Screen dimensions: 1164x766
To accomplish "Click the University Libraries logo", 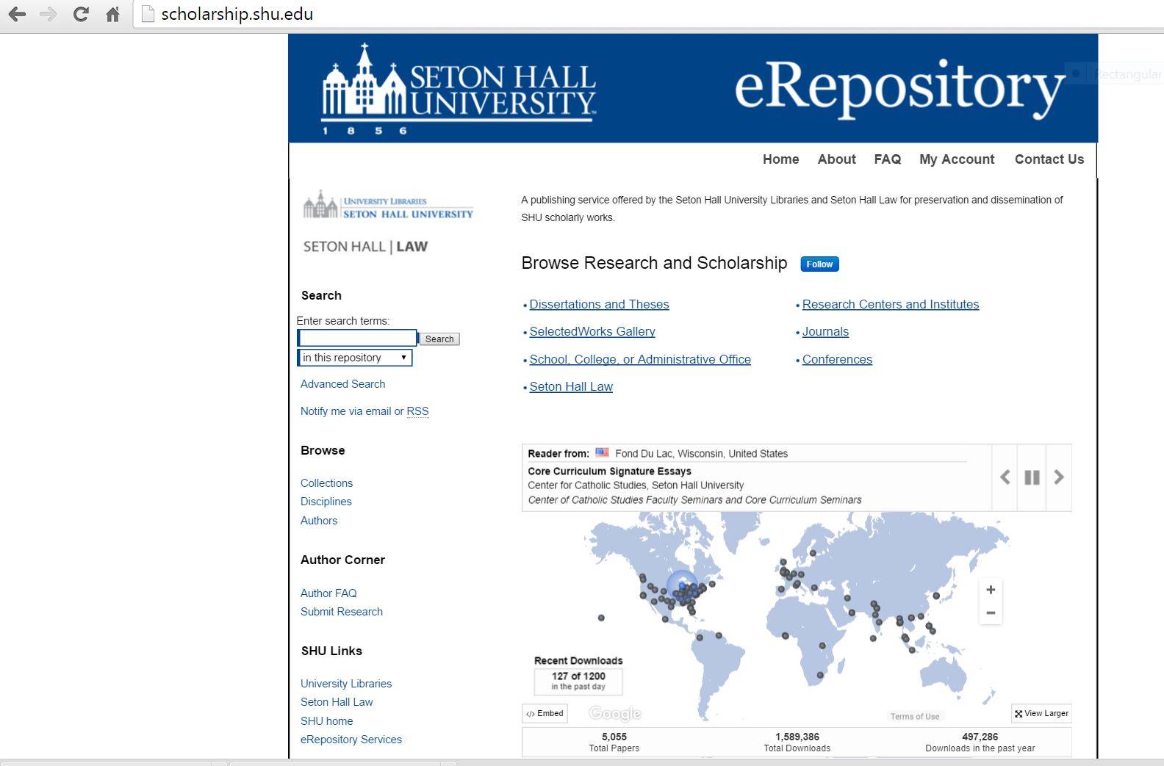I will (388, 206).
